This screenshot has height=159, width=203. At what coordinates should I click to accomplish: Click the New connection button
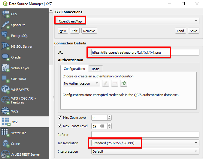pyautogui.click(x=63, y=31)
